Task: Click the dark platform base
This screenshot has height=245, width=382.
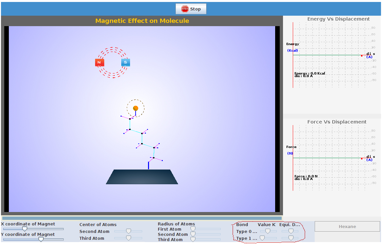Action: pyautogui.click(x=142, y=177)
